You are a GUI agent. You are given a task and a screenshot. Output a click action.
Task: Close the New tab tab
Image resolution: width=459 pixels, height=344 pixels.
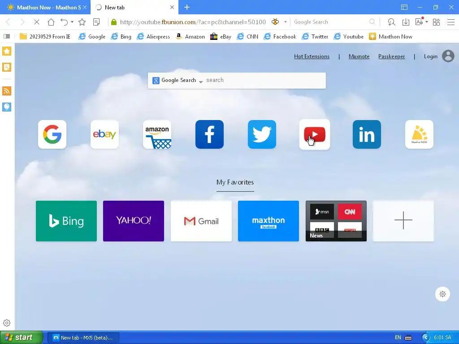(x=172, y=7)
